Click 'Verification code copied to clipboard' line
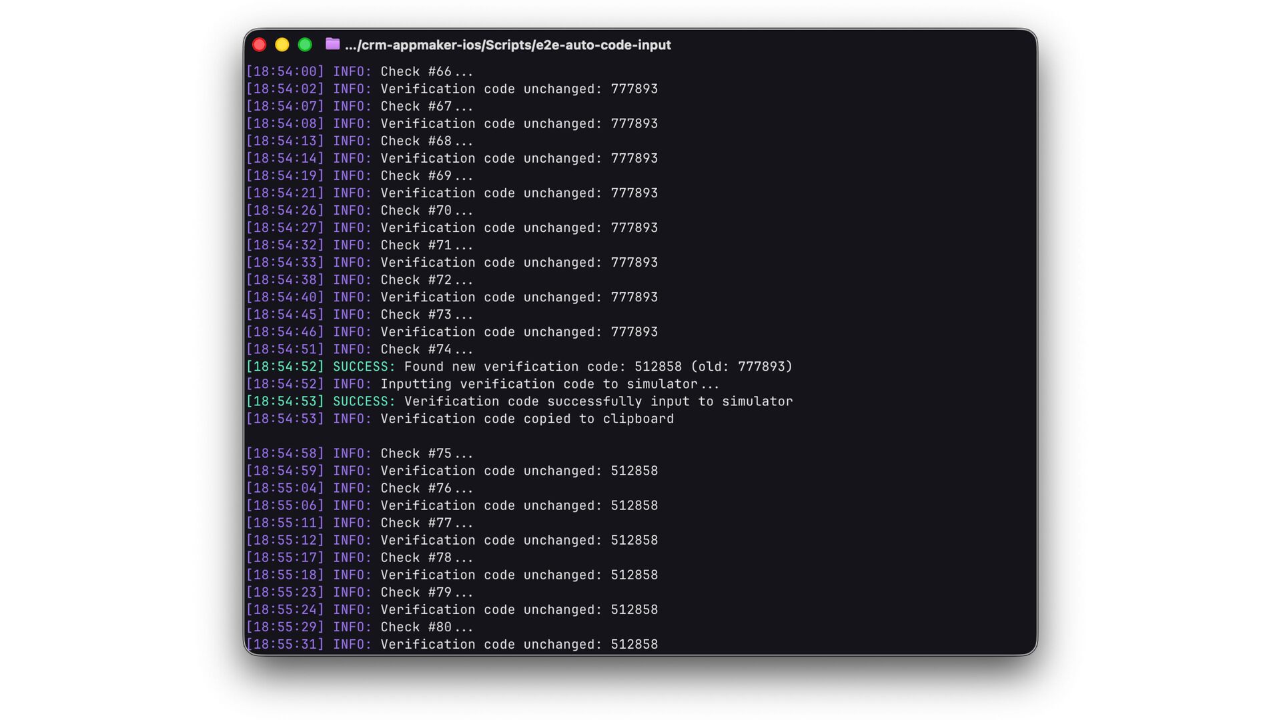Viewport: 1281px width, 720px height. [x=527, y=419]
